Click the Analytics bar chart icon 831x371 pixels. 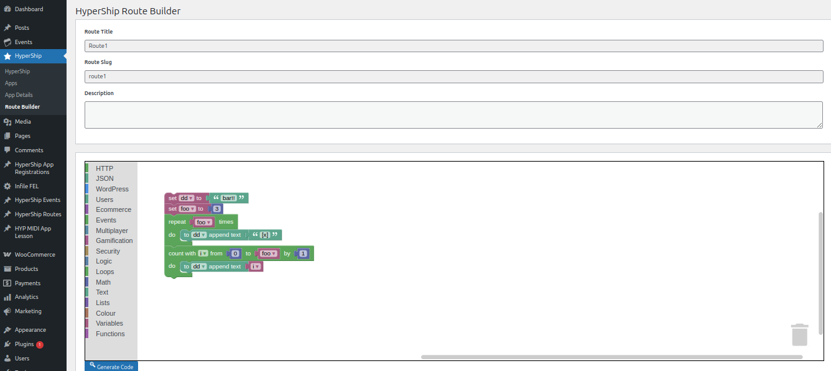(x=7, y=297)
